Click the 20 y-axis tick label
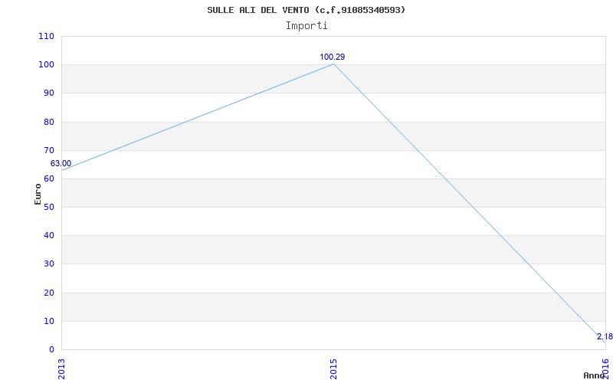This screenshot has height=383, width=613. pos(48,293)
